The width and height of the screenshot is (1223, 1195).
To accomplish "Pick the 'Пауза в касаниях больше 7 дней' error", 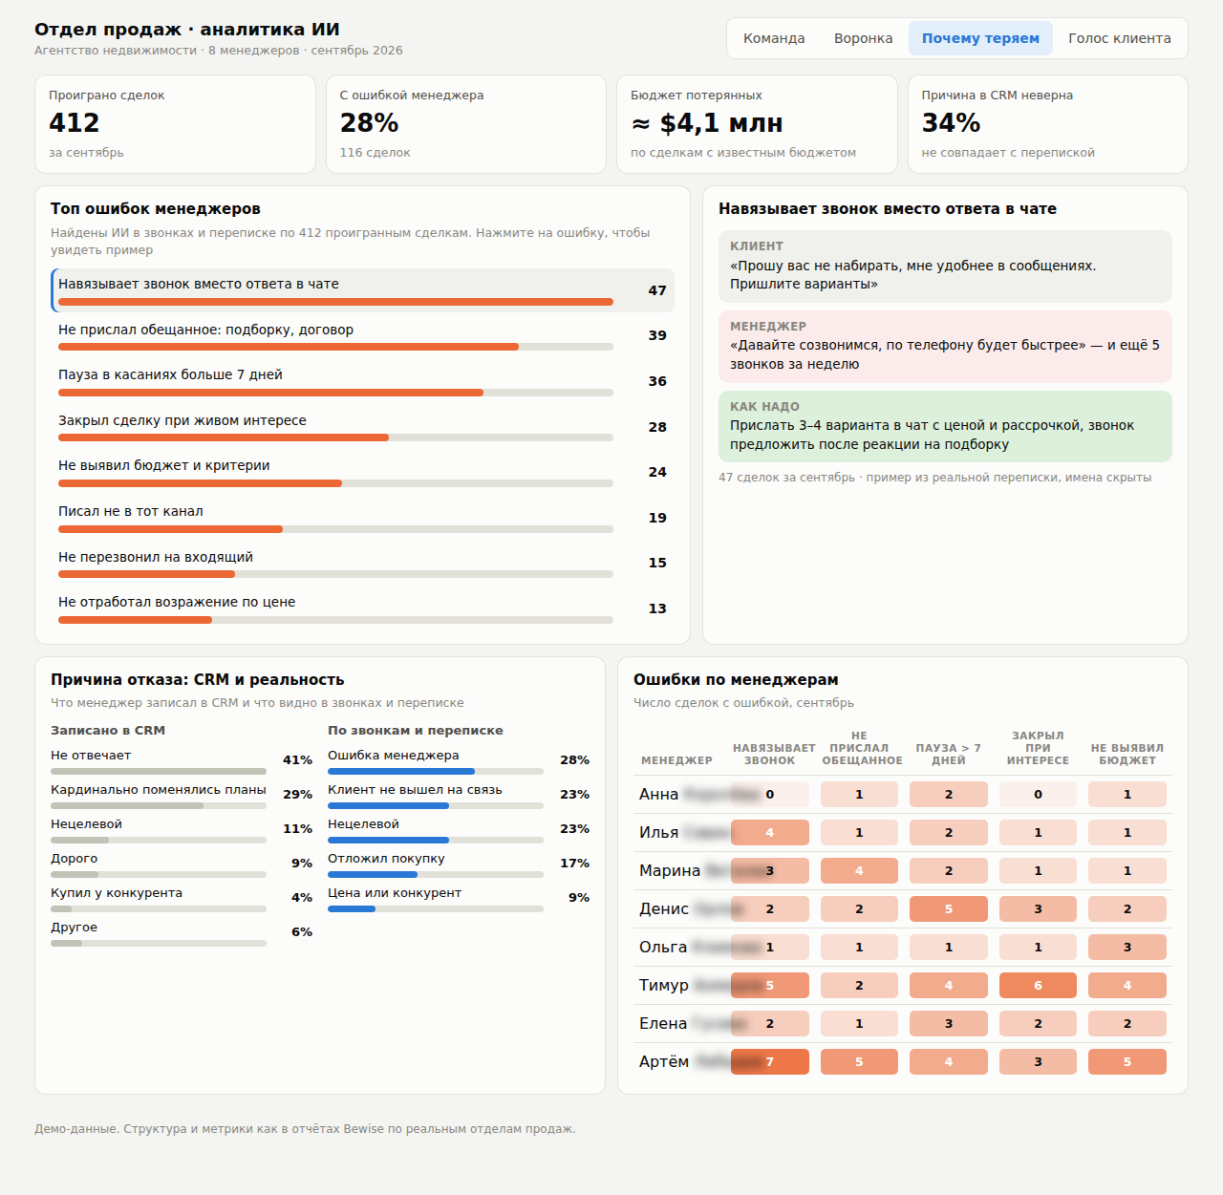I will (362, 381).
